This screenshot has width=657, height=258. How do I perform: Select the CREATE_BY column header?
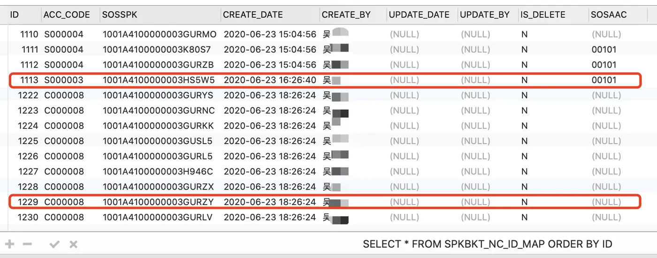(346, 15)
